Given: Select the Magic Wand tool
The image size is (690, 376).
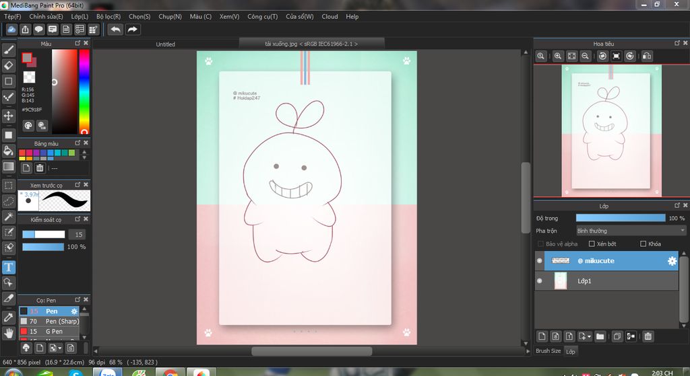Looking at the screenshot, I should pyautogui.click(x=9, y=217).
